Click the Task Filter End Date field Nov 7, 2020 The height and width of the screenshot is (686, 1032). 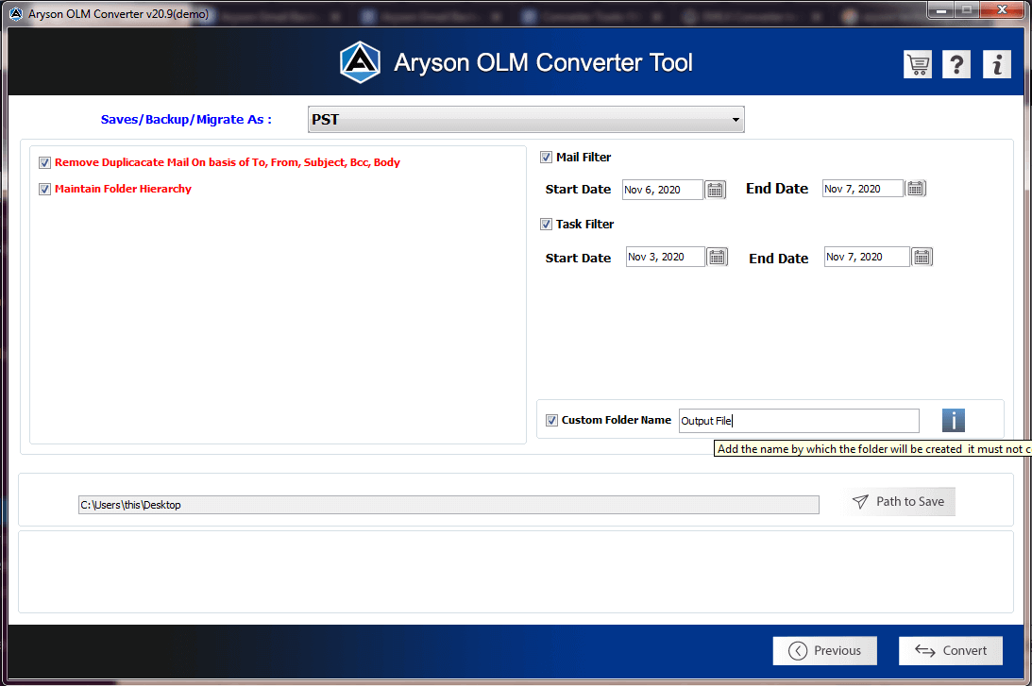coord(867,258)
